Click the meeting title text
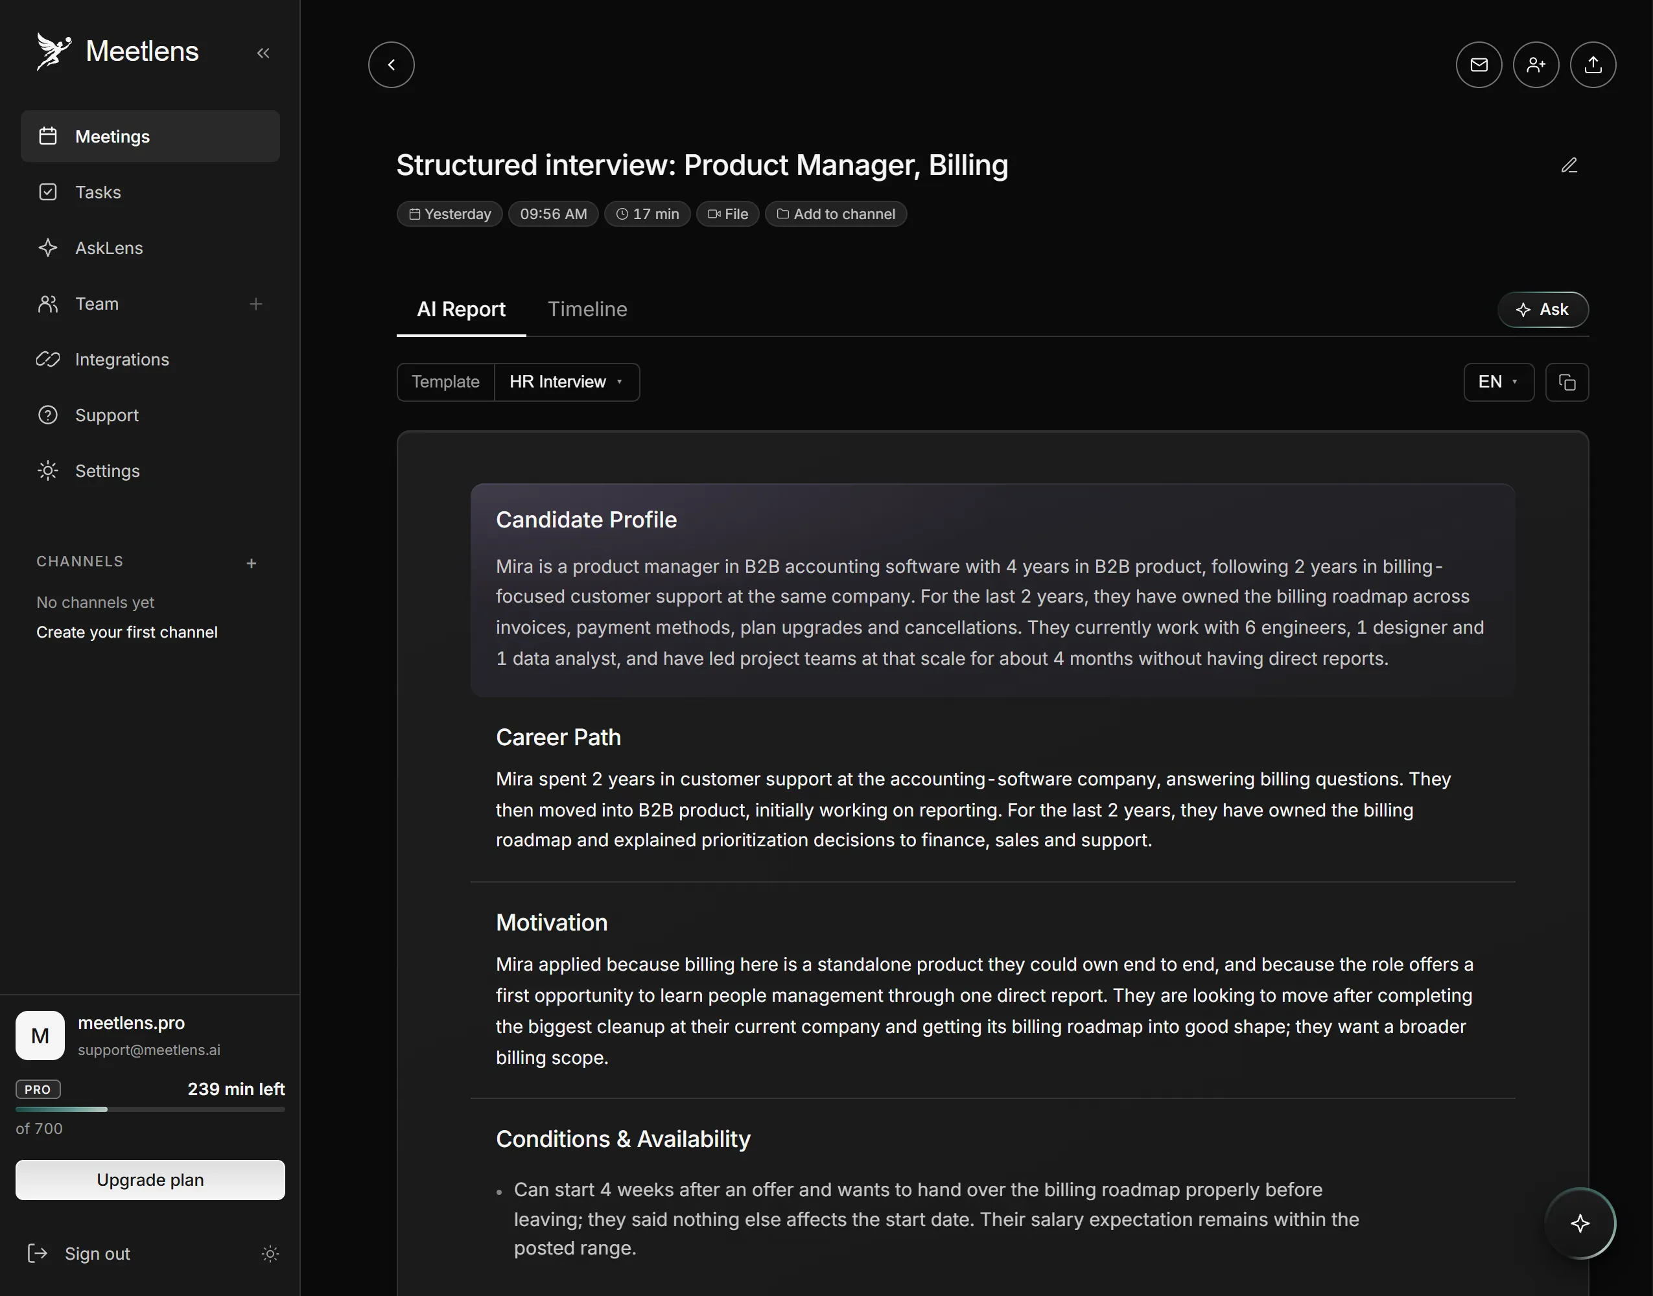1653x1296 pixels. click(x=702, y=165)
